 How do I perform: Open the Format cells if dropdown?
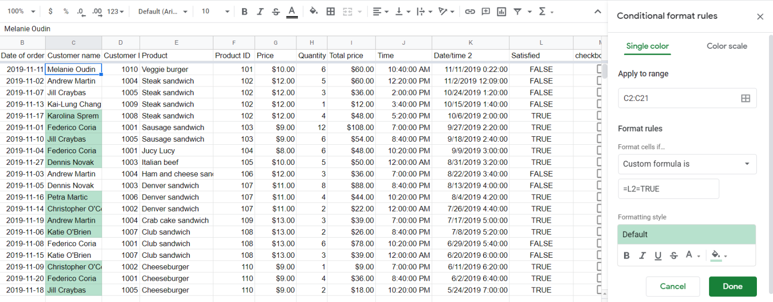[x=687, y=164]
